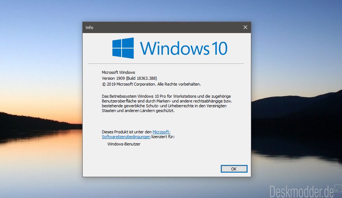Viewport: 342px width, 198px height.
Task: Click the Info title bar text
Action: [x=89, y=28]
